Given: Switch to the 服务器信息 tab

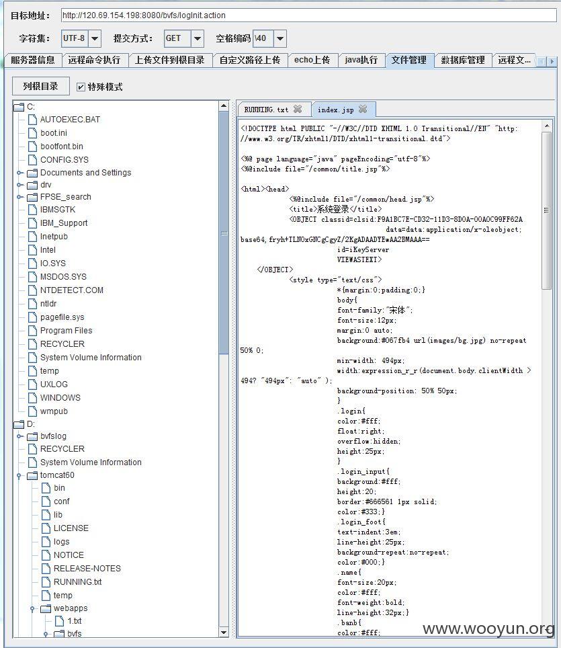Looking at the screenshot, I should (x=33, y=60).
